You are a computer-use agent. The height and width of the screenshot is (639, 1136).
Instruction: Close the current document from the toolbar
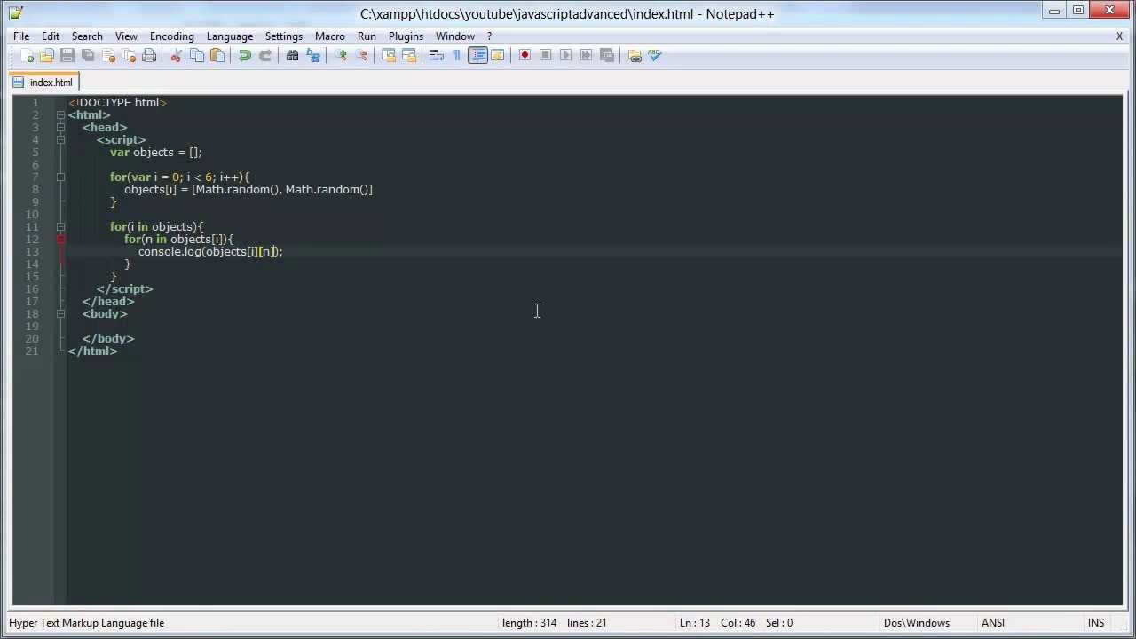coord(108,56)
